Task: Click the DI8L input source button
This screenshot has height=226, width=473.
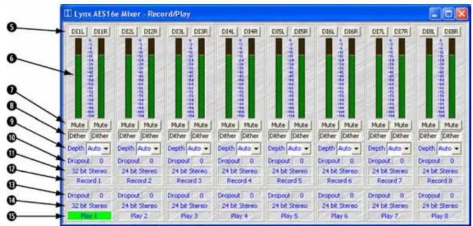Action: 429,31
